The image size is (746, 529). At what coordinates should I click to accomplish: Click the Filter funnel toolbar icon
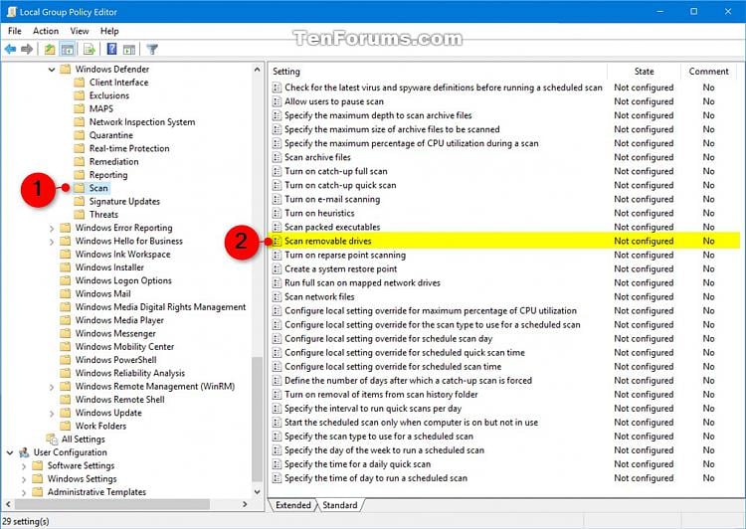point(152,49)
